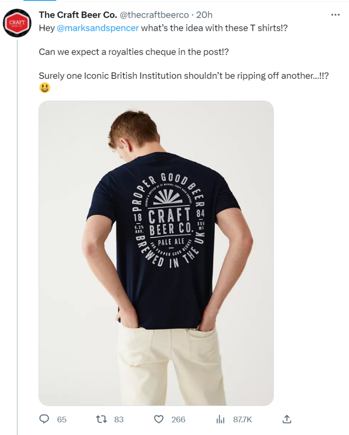Click the vertical thread line below the avatar
The height and width of the screenshot is (435, 349).
17,227
